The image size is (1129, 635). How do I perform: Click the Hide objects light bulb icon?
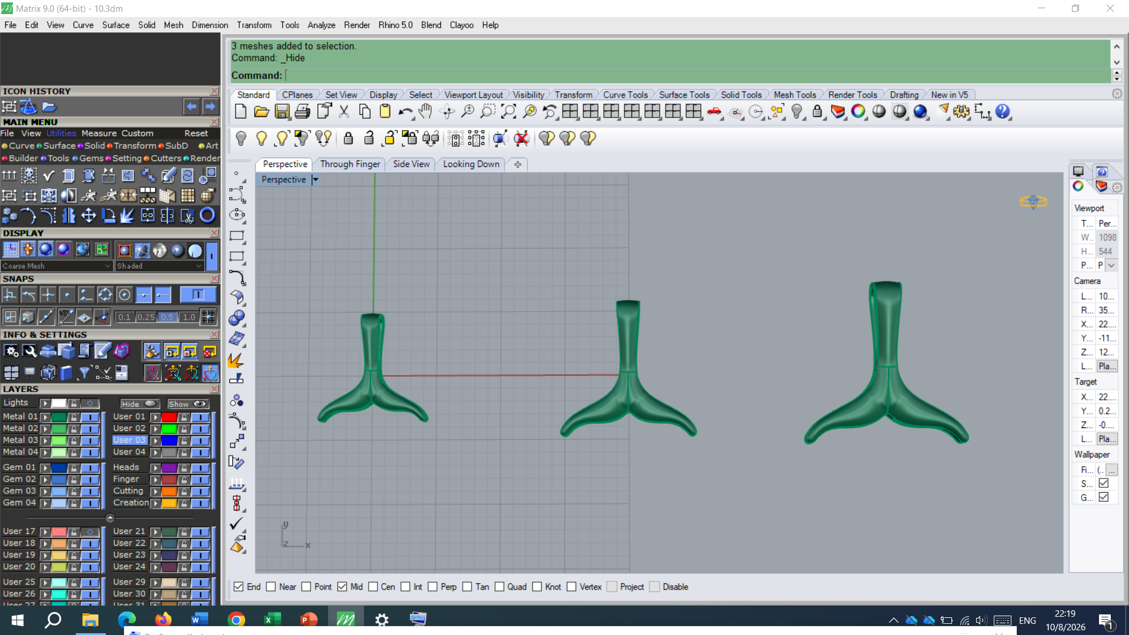tap(241, 138)
